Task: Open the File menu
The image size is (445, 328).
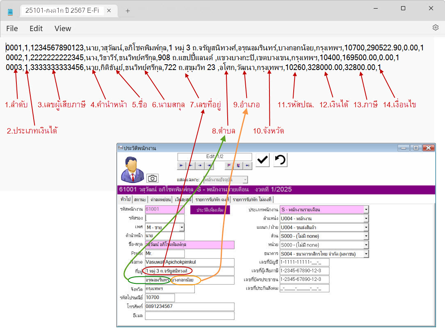Action: pyautogui.click(x=12, y=28)
